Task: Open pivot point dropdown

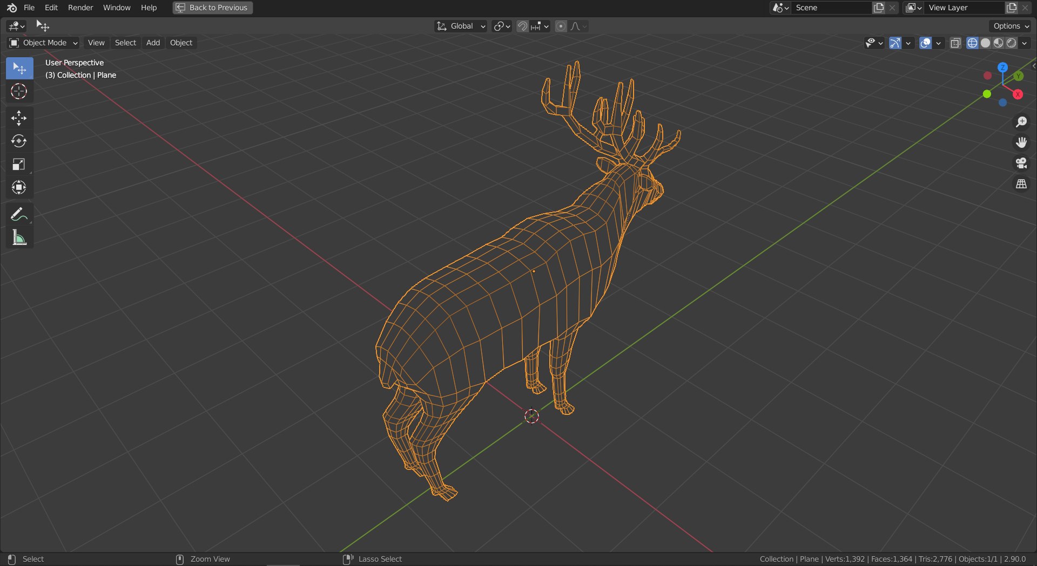Action: [x=502, y=26]
